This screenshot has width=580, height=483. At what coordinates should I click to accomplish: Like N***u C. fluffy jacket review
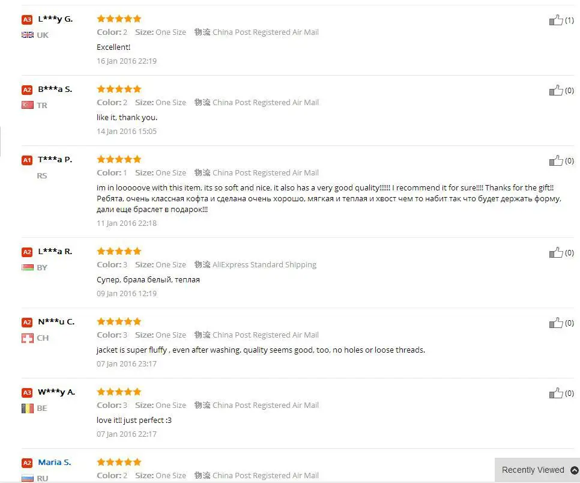(555, 323)
